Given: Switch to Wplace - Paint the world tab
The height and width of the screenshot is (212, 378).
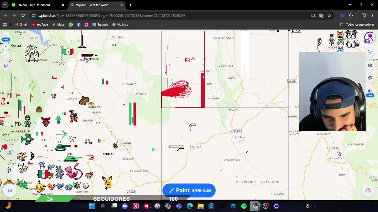Looking at the screenshot, I should (x=97, y=5).
